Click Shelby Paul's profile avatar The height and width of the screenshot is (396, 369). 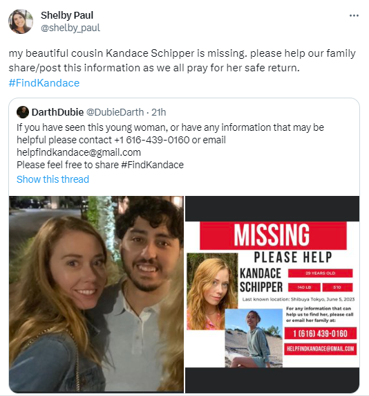coord(21,21)
